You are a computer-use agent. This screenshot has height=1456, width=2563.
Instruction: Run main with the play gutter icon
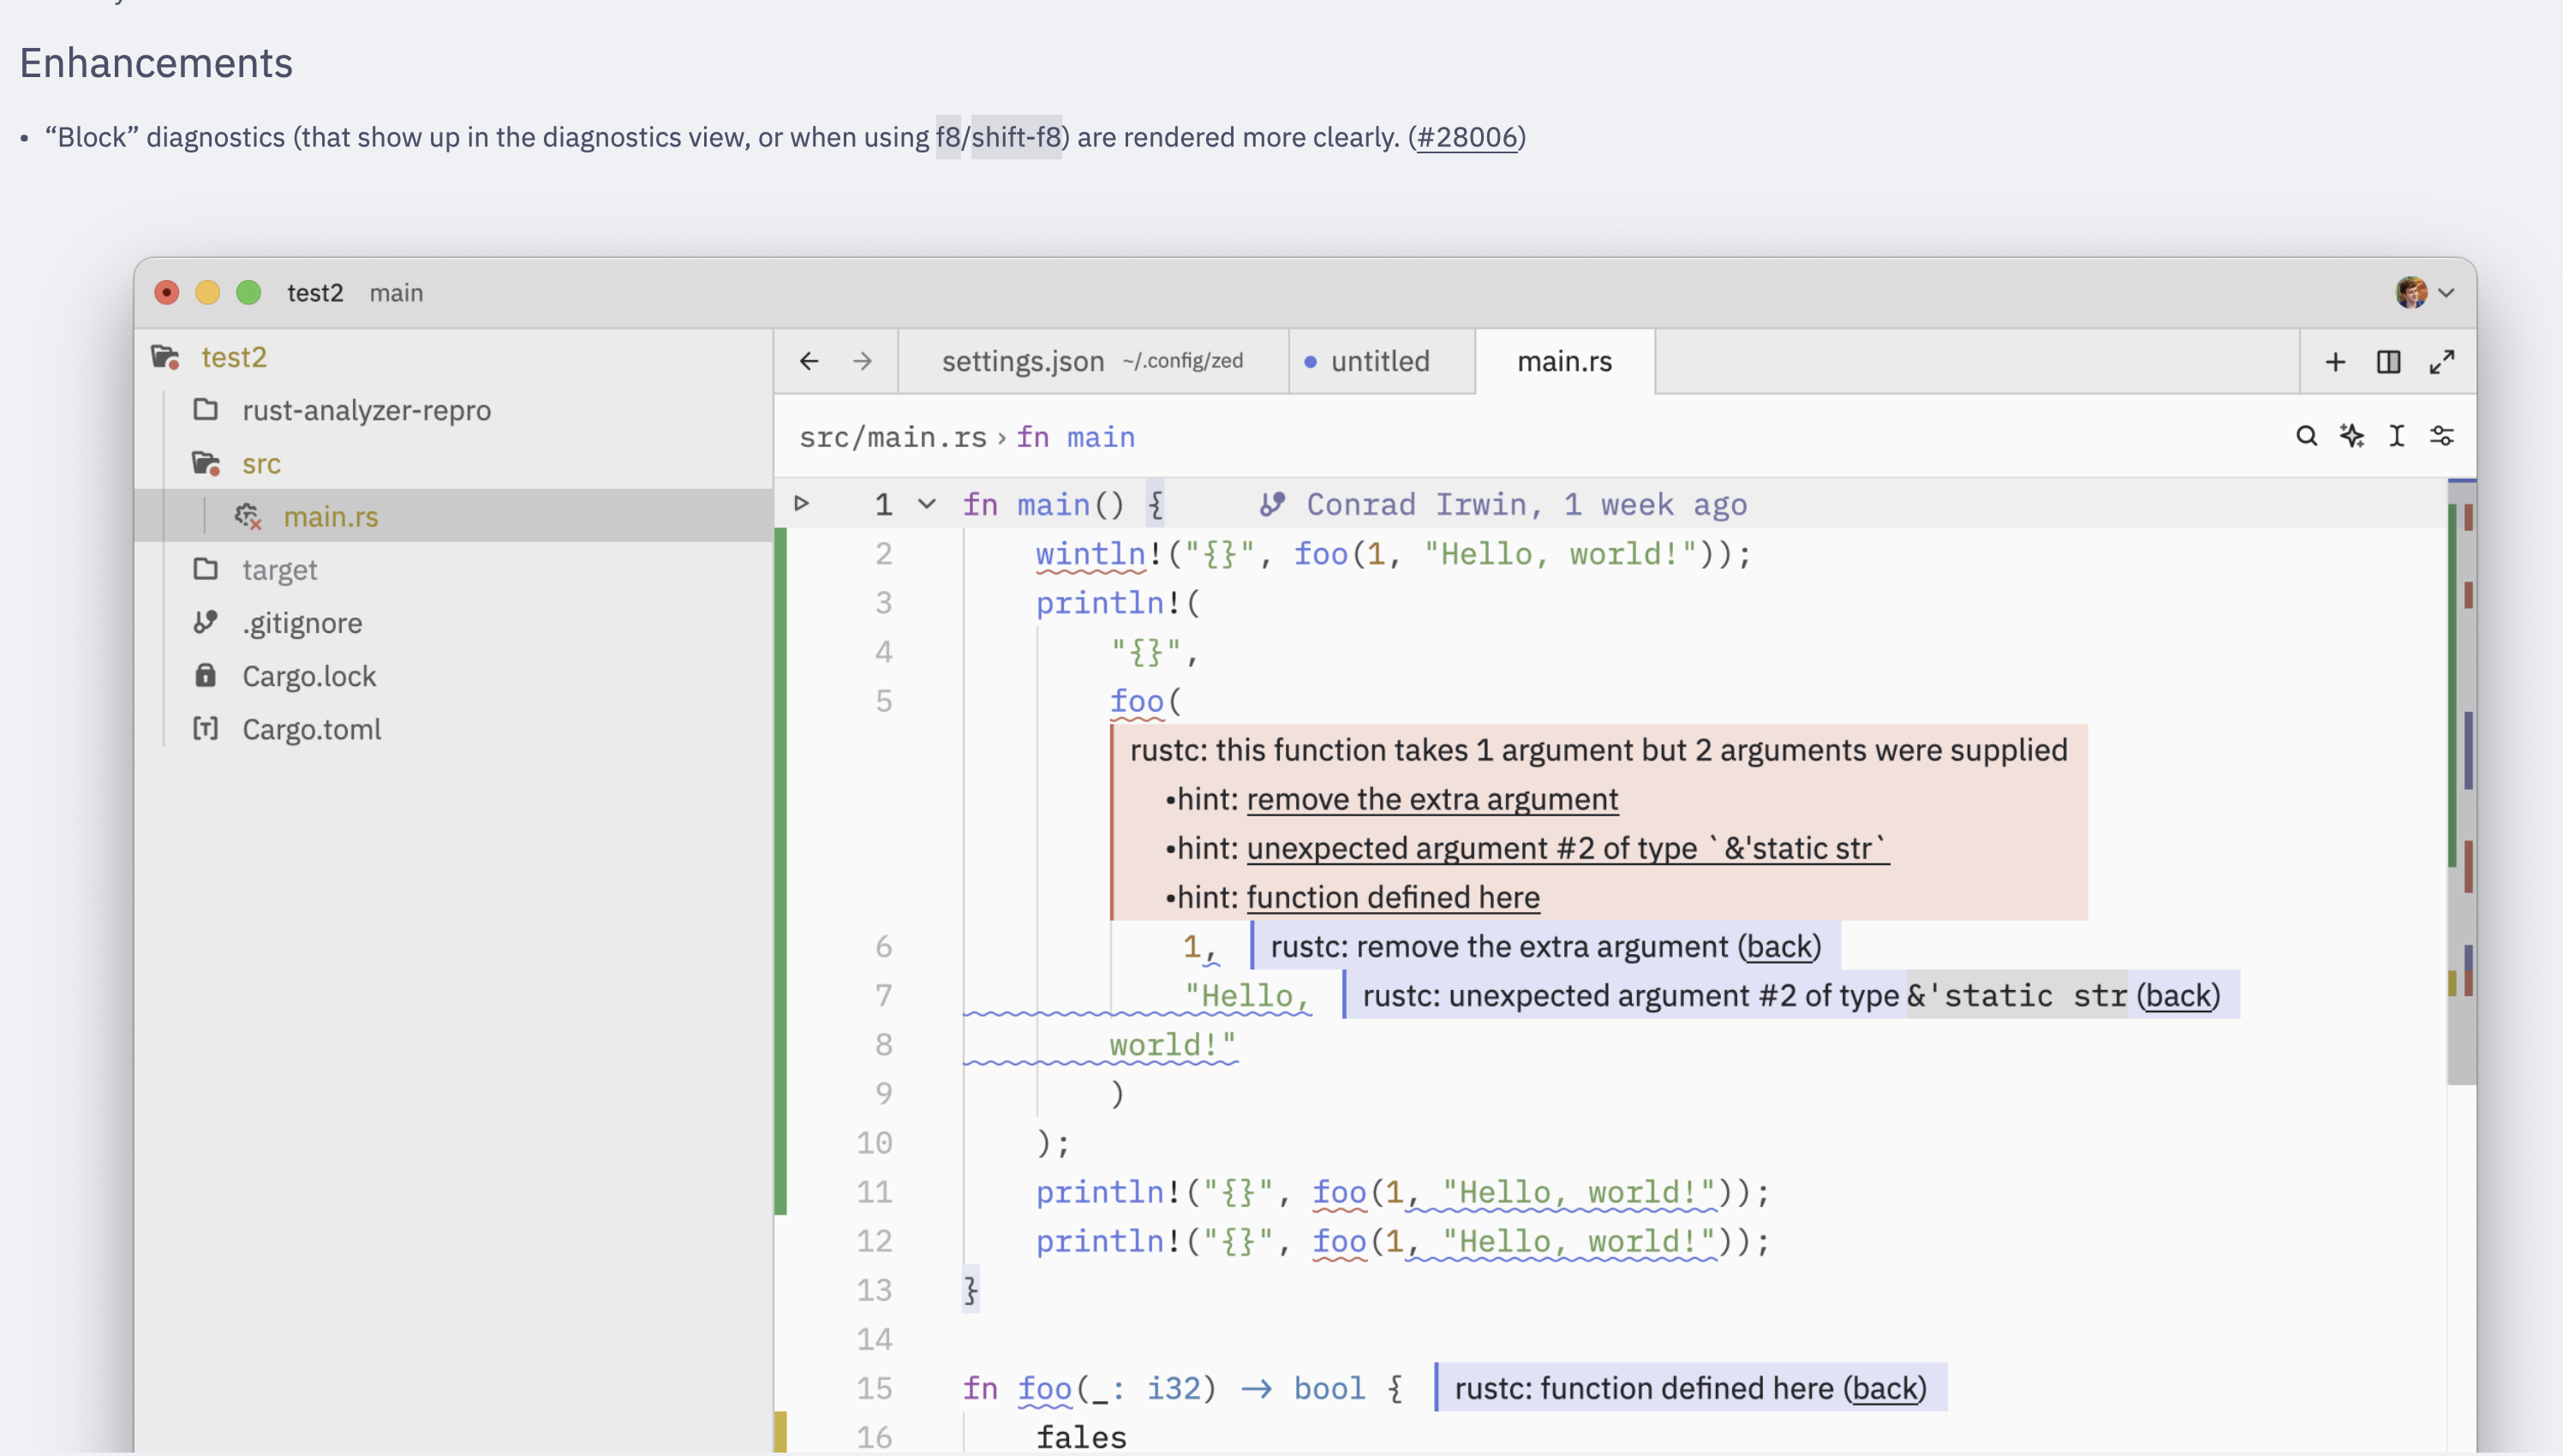coord(801,503)
